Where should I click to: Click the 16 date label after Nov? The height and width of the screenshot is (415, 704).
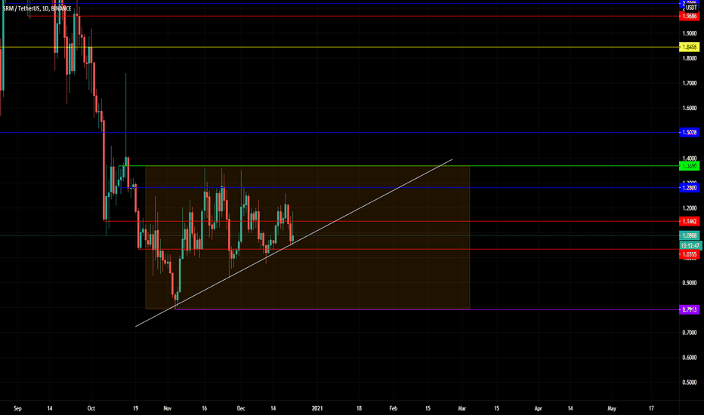point(204,408)
